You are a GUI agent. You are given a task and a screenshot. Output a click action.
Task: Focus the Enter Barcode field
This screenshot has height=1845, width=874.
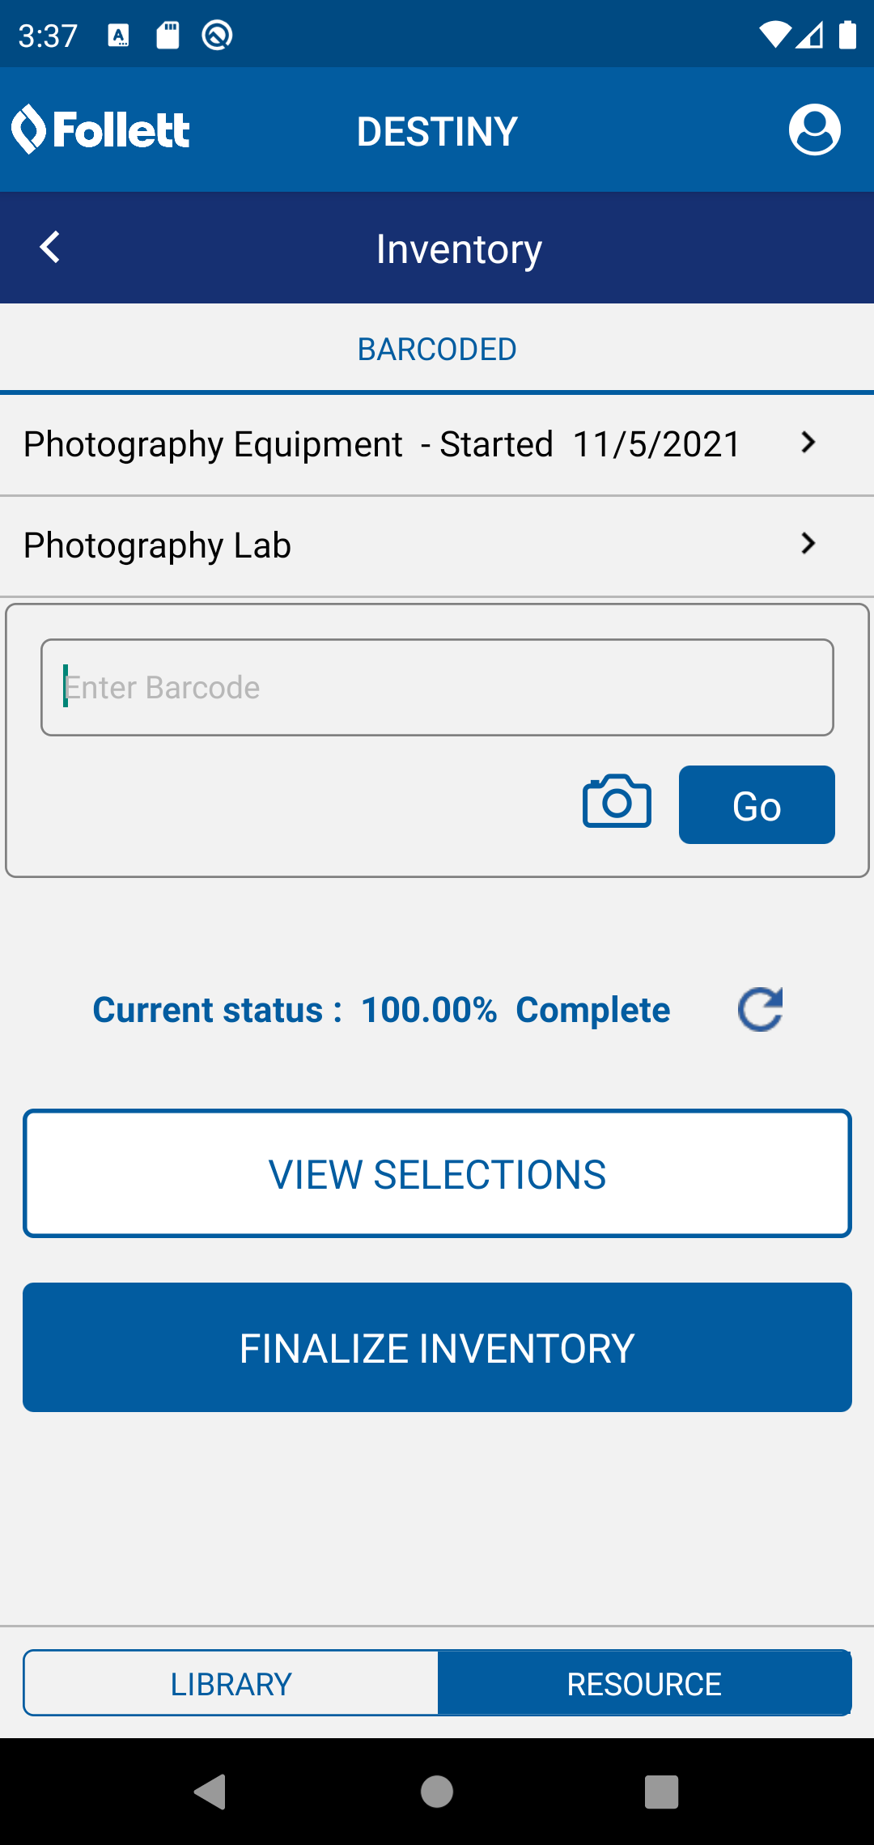[x=437, y=688]
